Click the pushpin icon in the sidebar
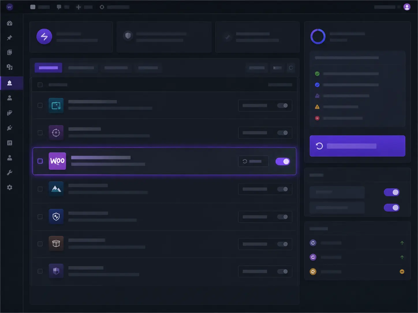The width and height of the screenshot is (418, 313). 10,38
